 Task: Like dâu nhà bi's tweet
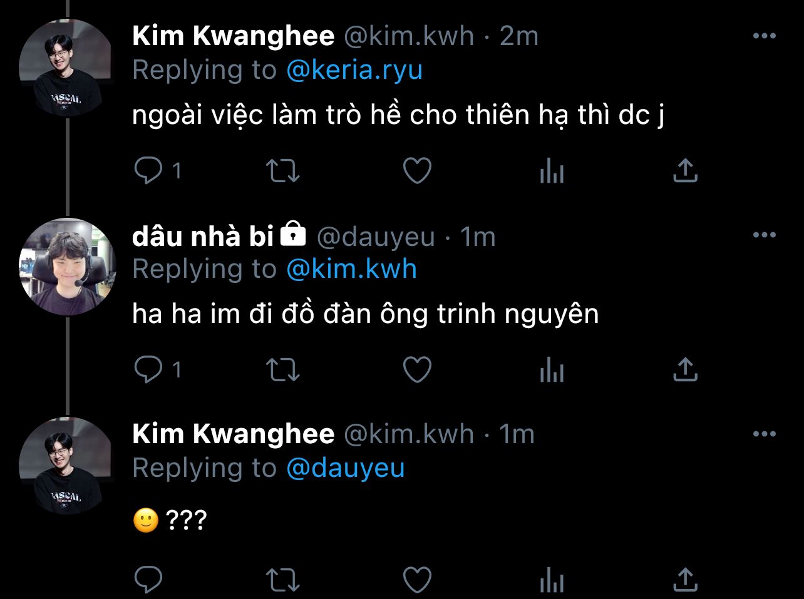point(417,369)
